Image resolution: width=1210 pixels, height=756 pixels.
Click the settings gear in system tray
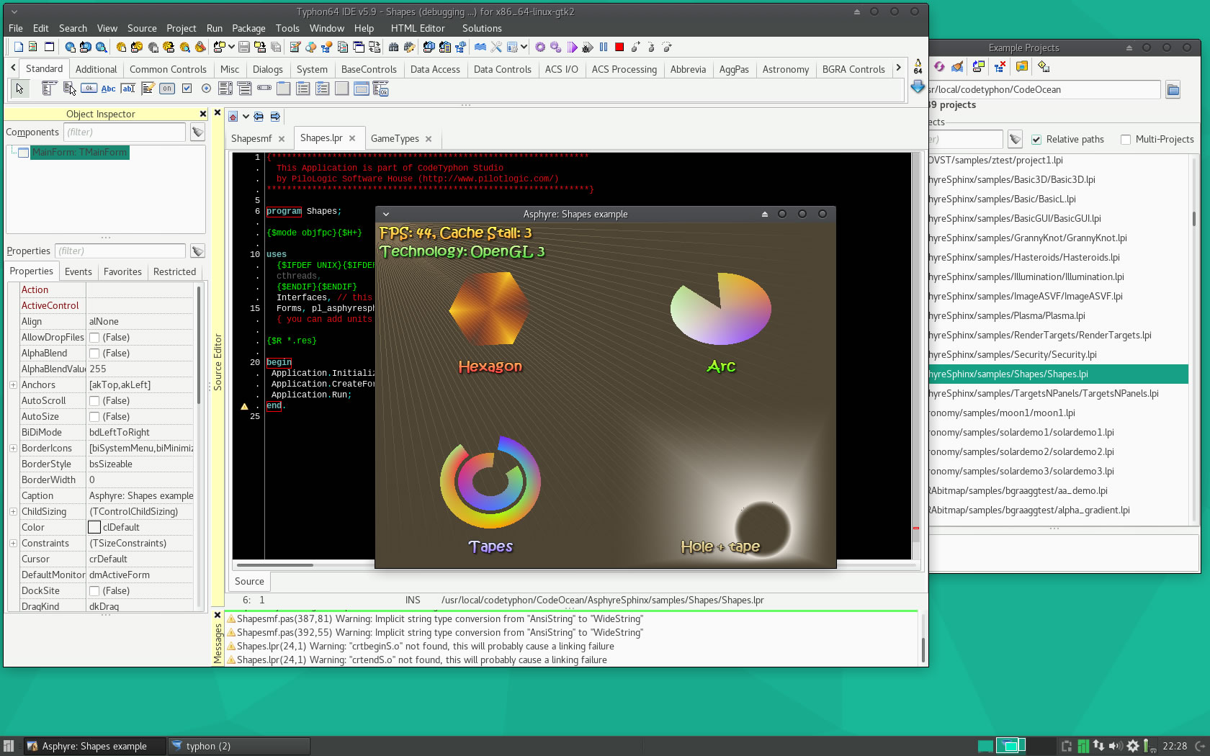click(1133, 746)
